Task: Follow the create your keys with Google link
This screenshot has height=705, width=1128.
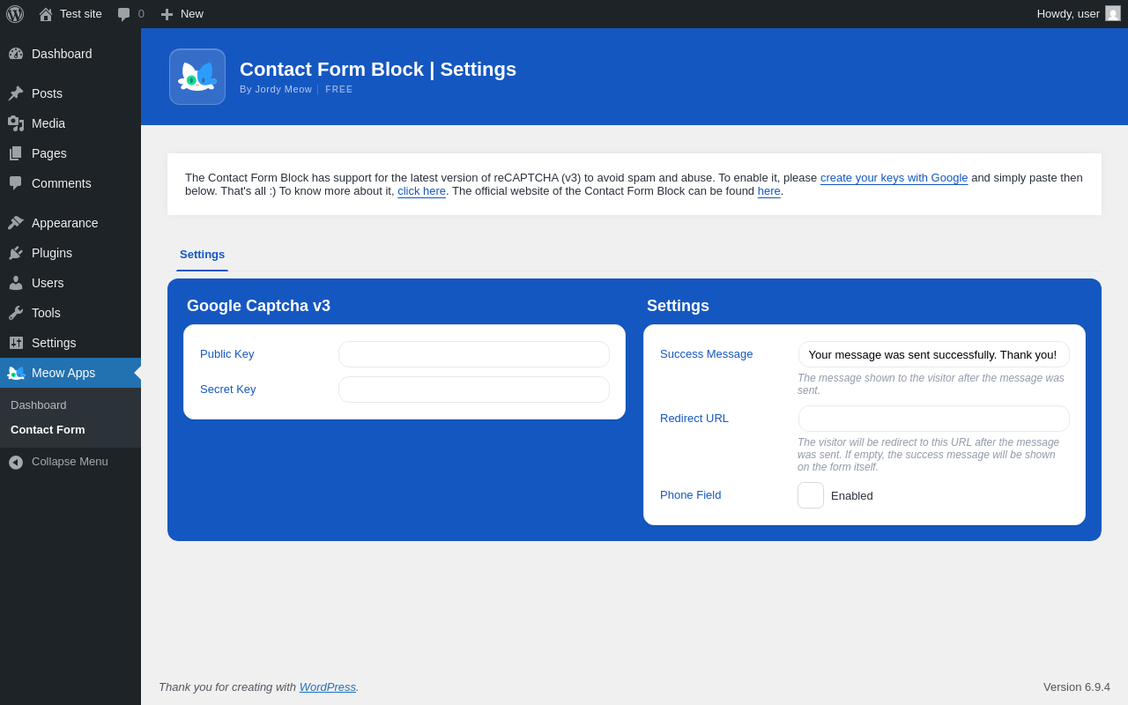Action: (x=894, y=178)
